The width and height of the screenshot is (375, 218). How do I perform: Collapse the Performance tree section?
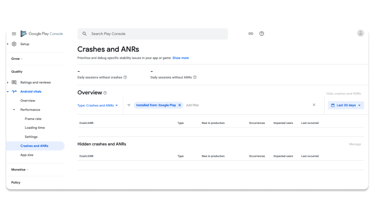pos(14,110)
